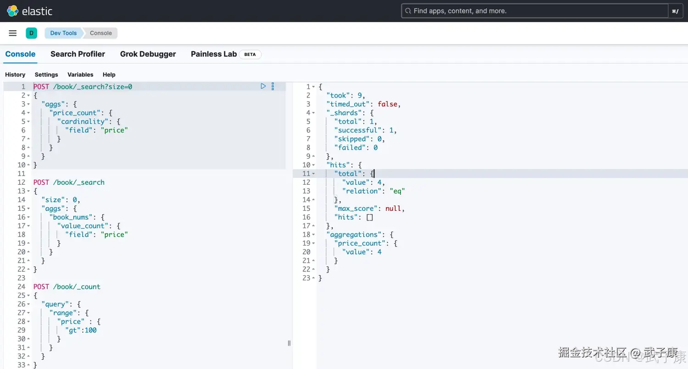Image resolution: width=688 pixels, height=369 pixels.
Task: Click the POST /book/_search request line 12
Action: click(69, 182)
